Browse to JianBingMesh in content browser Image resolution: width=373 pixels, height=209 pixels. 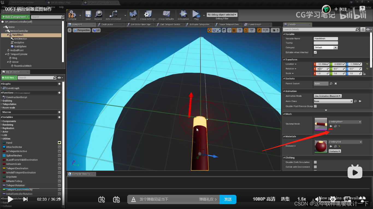coord(335,126)
